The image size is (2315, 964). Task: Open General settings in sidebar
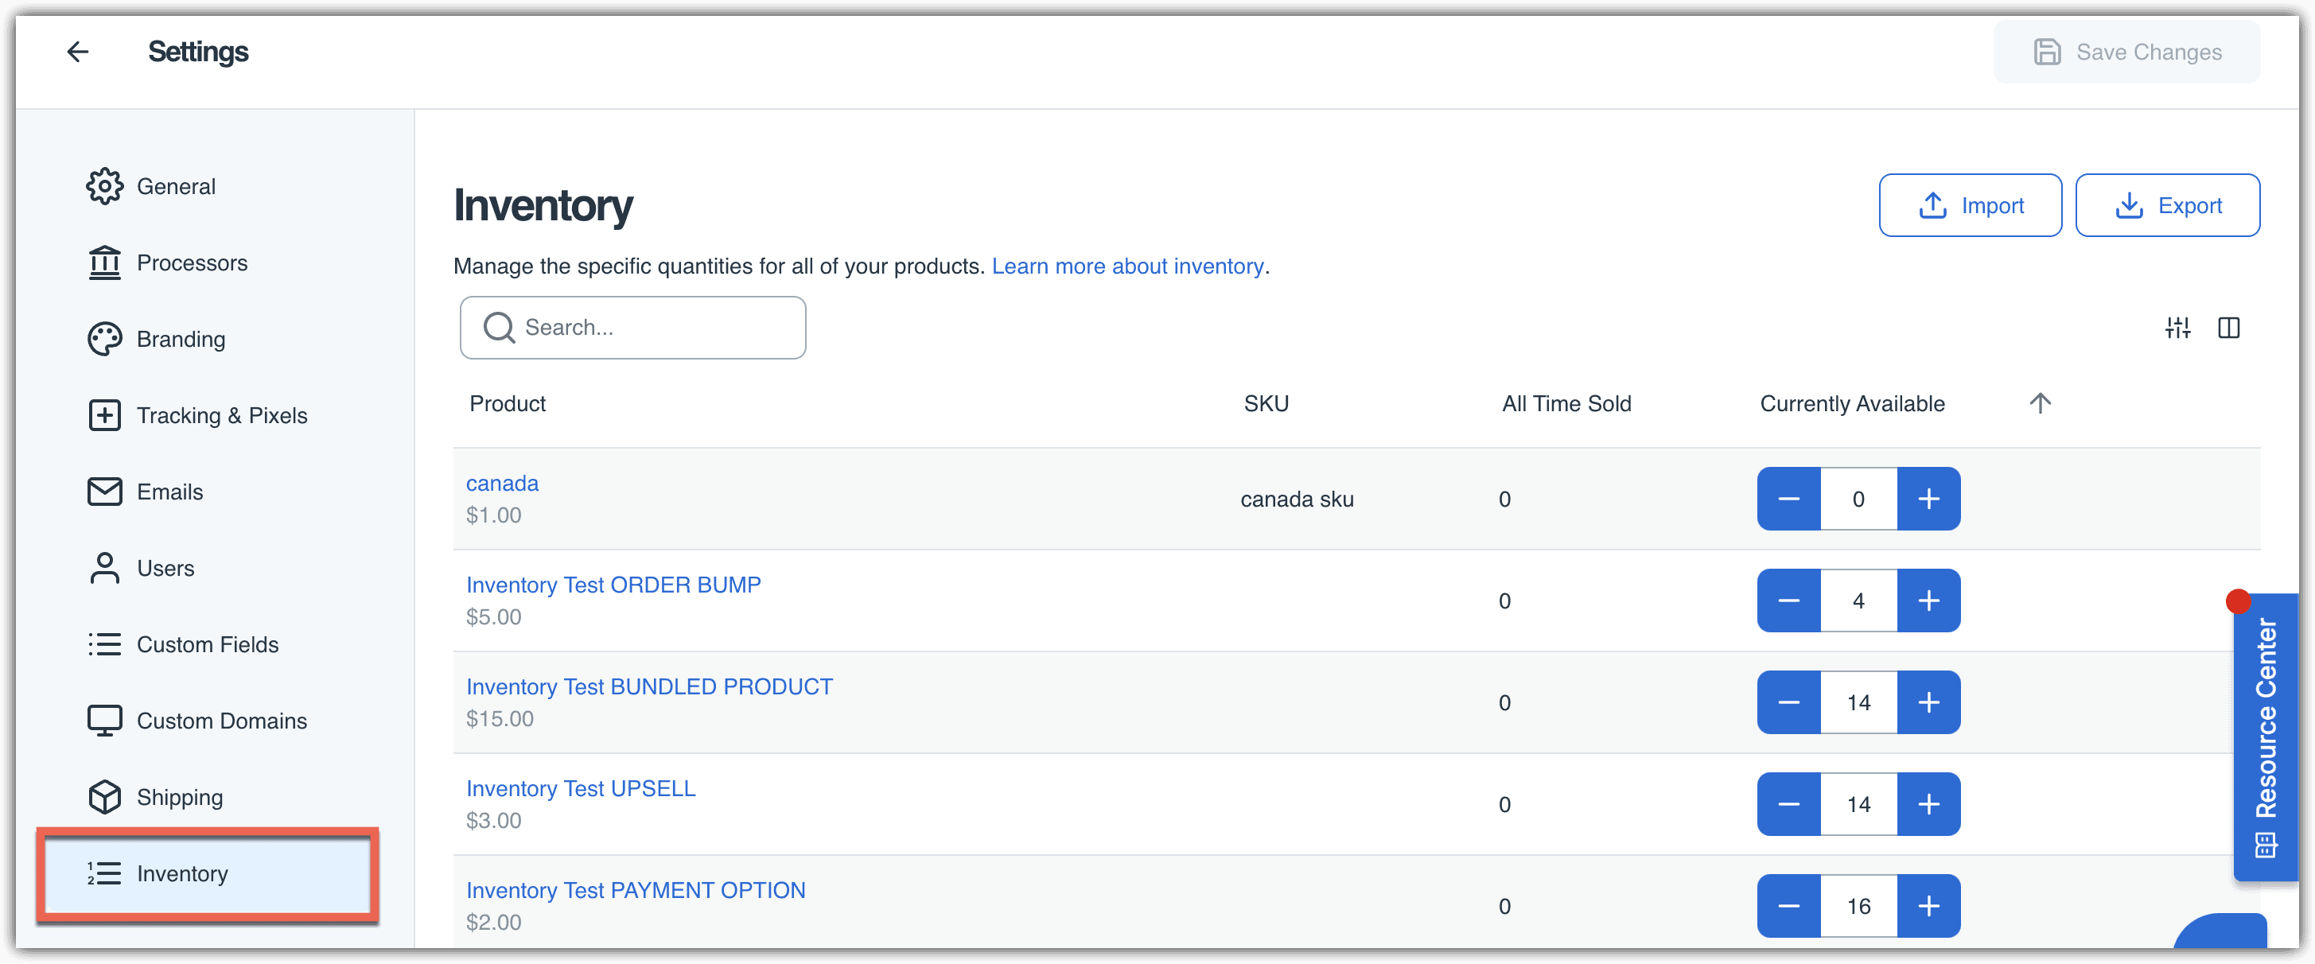point(175,186)
